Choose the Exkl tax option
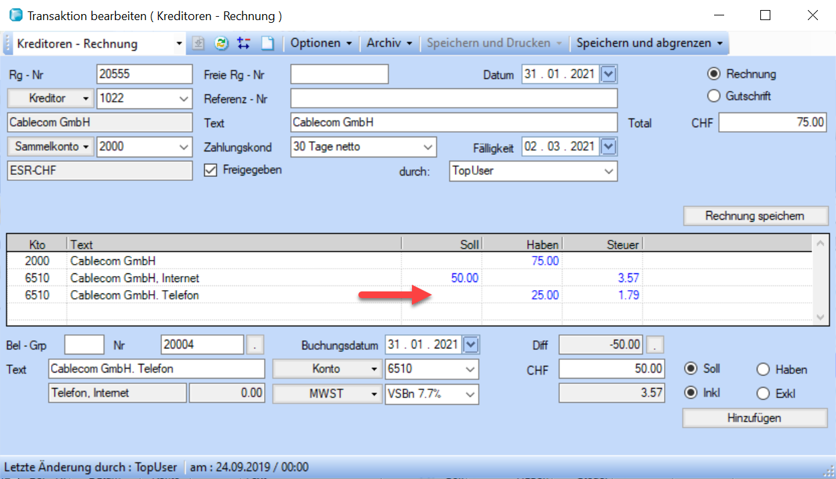836x479 pixels. [x=763, y=394]
